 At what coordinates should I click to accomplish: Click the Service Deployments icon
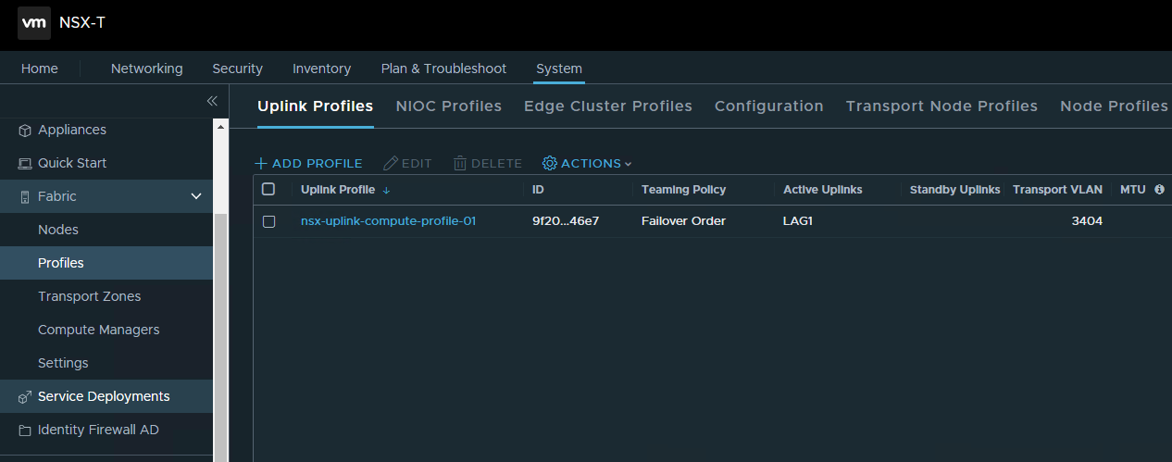point(25,397)
